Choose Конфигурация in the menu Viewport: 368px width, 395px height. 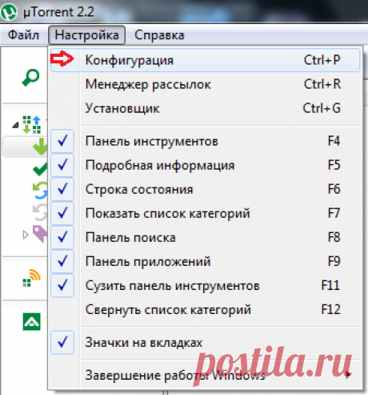coord(205,60)
